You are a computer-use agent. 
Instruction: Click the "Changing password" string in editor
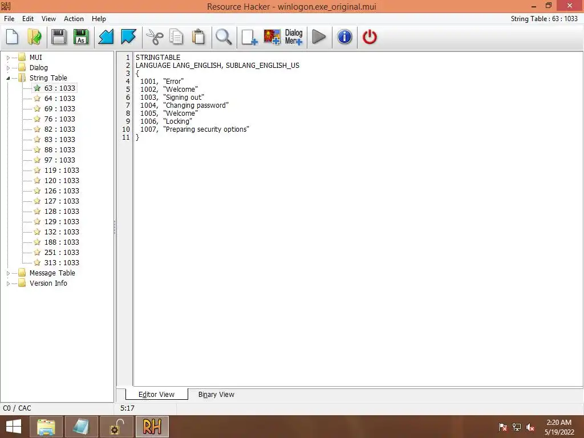point(196,106)
